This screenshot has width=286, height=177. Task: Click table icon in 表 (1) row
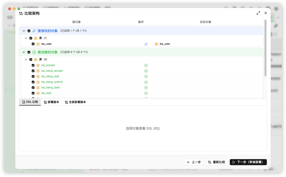point(36,38)
